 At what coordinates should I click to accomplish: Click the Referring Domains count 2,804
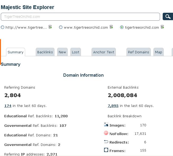click(x=13, y=95)
